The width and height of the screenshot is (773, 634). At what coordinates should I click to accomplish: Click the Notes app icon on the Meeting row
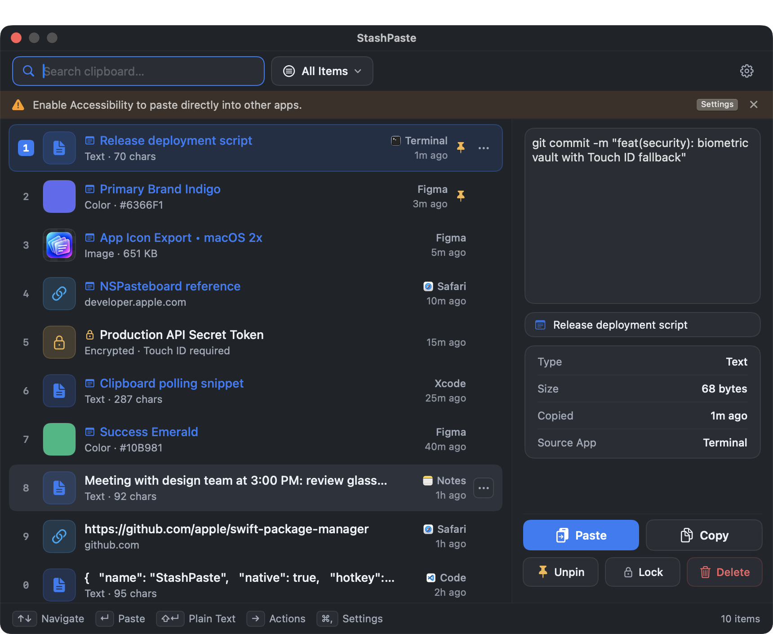click(428, 481)
